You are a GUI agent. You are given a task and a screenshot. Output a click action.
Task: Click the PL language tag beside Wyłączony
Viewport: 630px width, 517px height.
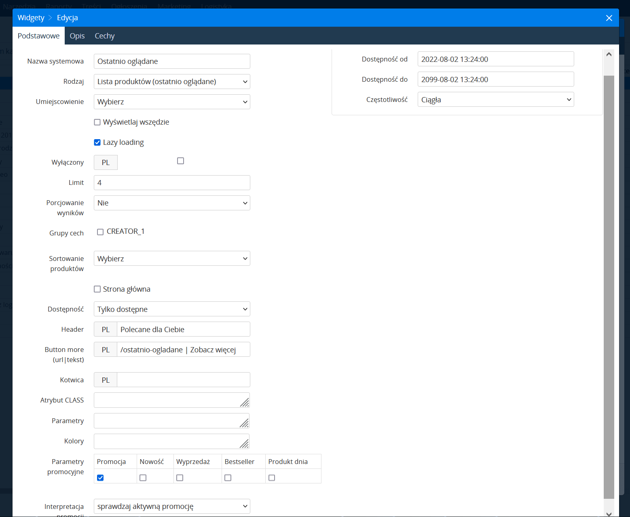(106, 163)
